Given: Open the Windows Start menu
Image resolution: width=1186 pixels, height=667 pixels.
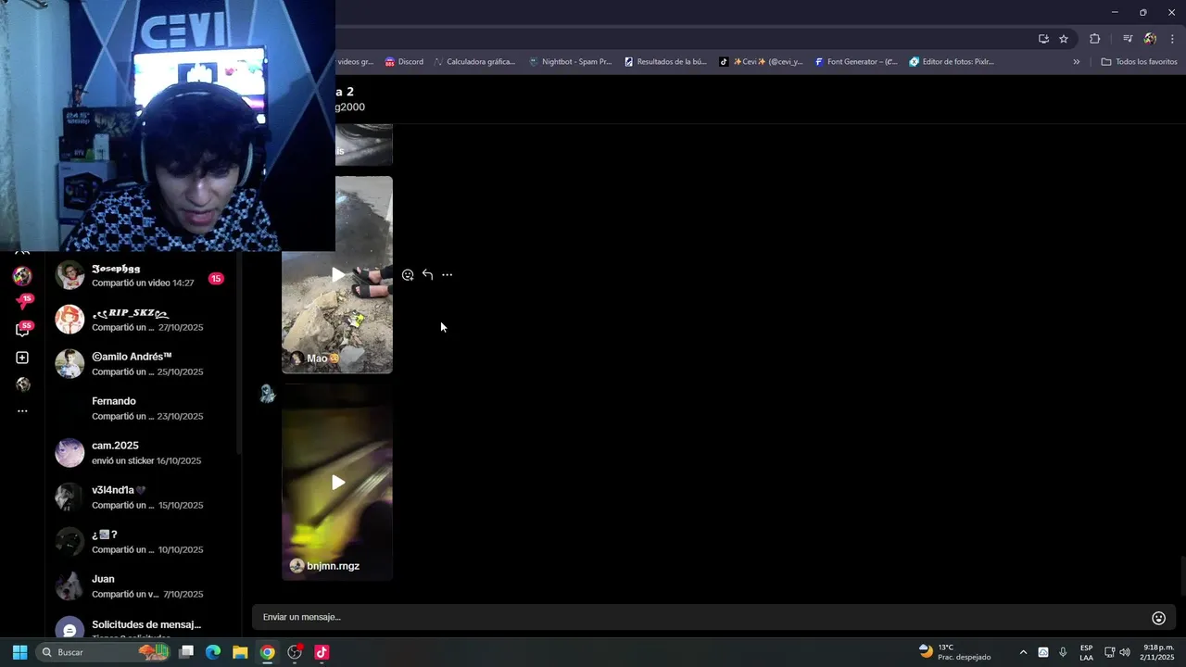Looking at the screenshot, I should pyautogui.click(x=19, y=652).
